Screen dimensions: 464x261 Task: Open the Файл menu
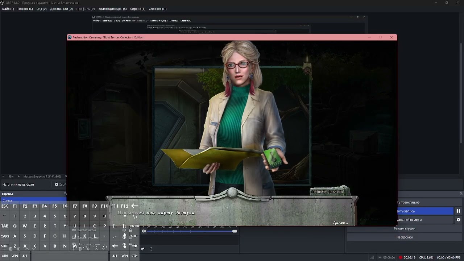click(x=8, y=9)
